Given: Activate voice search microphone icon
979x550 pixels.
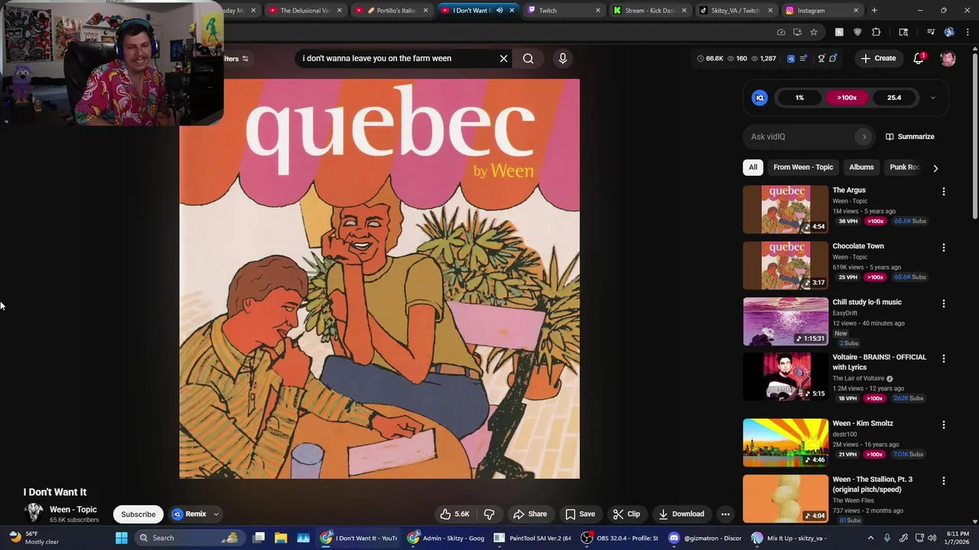Looking at the screenshot, I should [563, 58].
